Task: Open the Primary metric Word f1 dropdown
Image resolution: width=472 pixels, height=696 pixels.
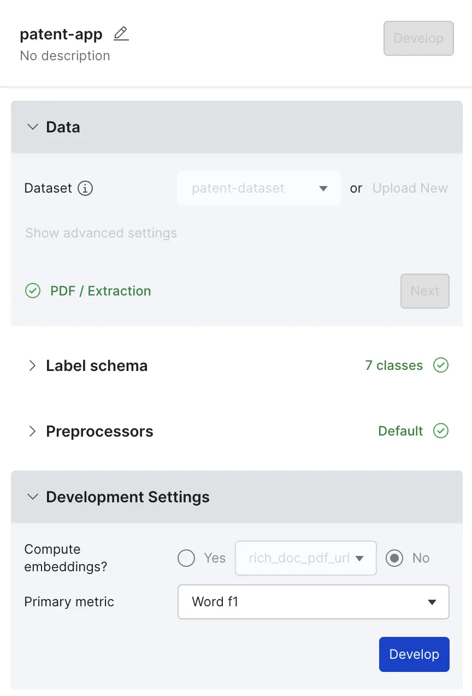Action: click(x=314, y=602)
